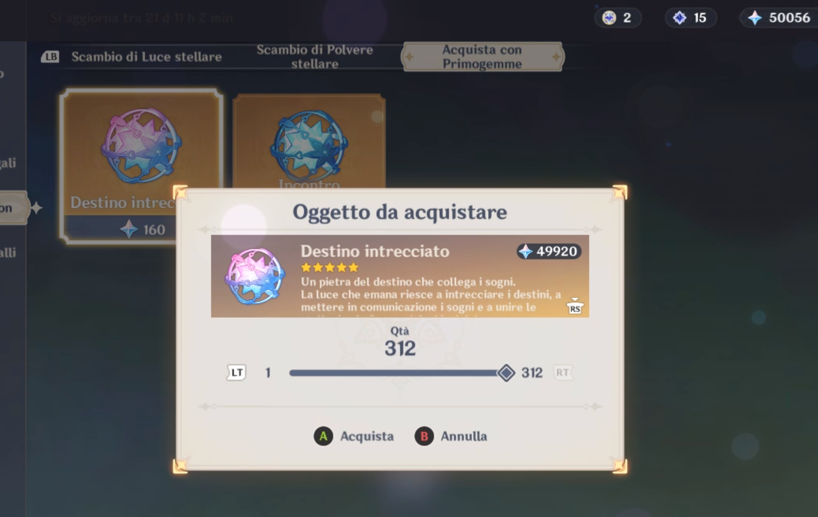The height and width of the screenshot is (517, 818).
Task: Select the Primogem balance icon showing 50056
Action: (755, 18)
